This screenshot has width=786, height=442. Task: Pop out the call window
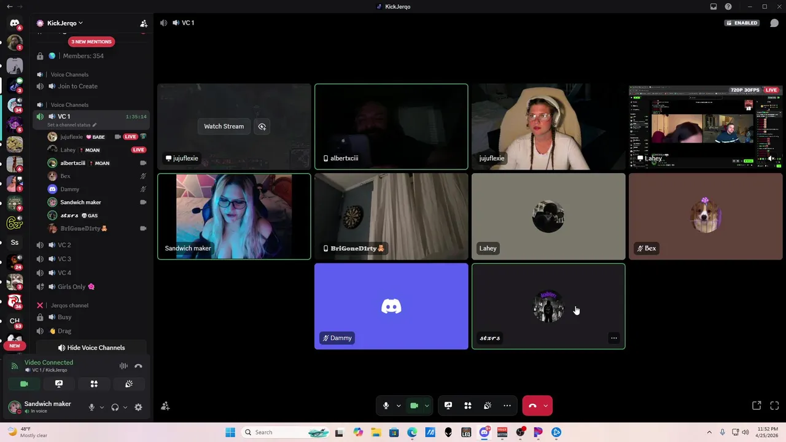[x=757, y=406]
